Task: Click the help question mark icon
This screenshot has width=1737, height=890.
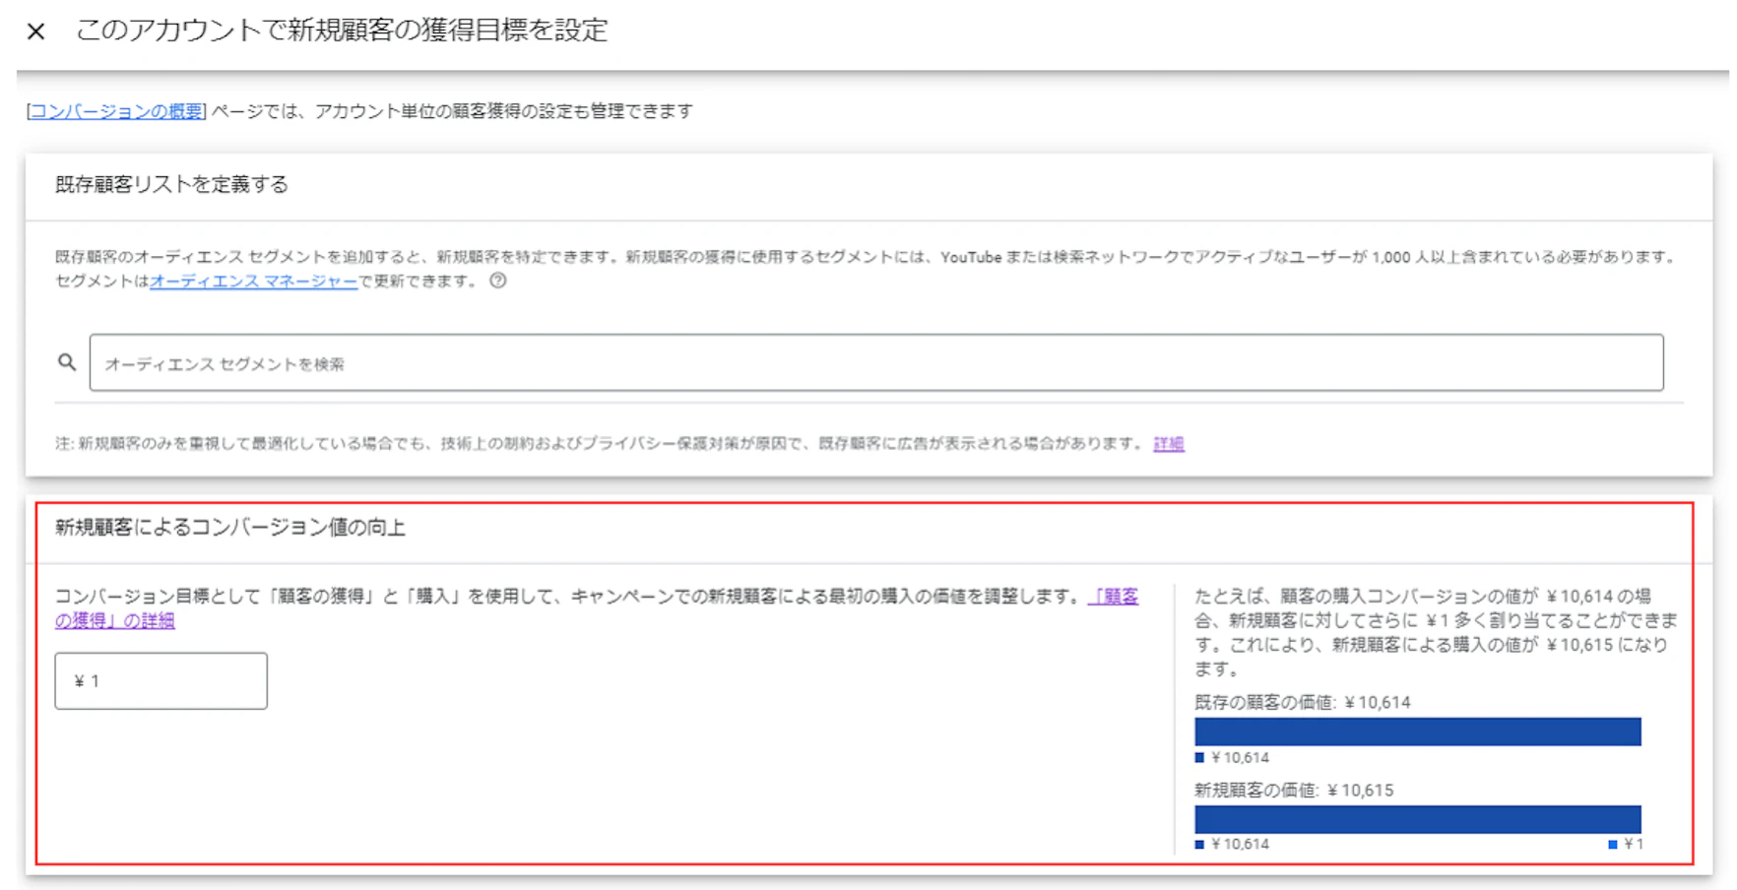Action: point(498,281)
